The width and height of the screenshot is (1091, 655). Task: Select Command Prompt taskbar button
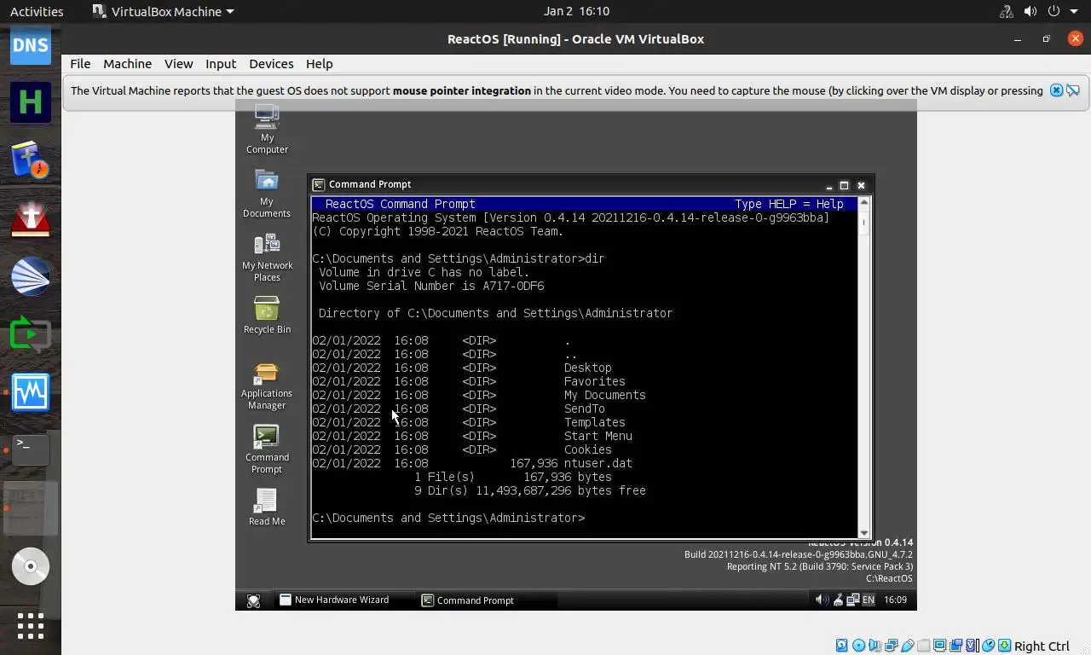[x=488, y=600]
